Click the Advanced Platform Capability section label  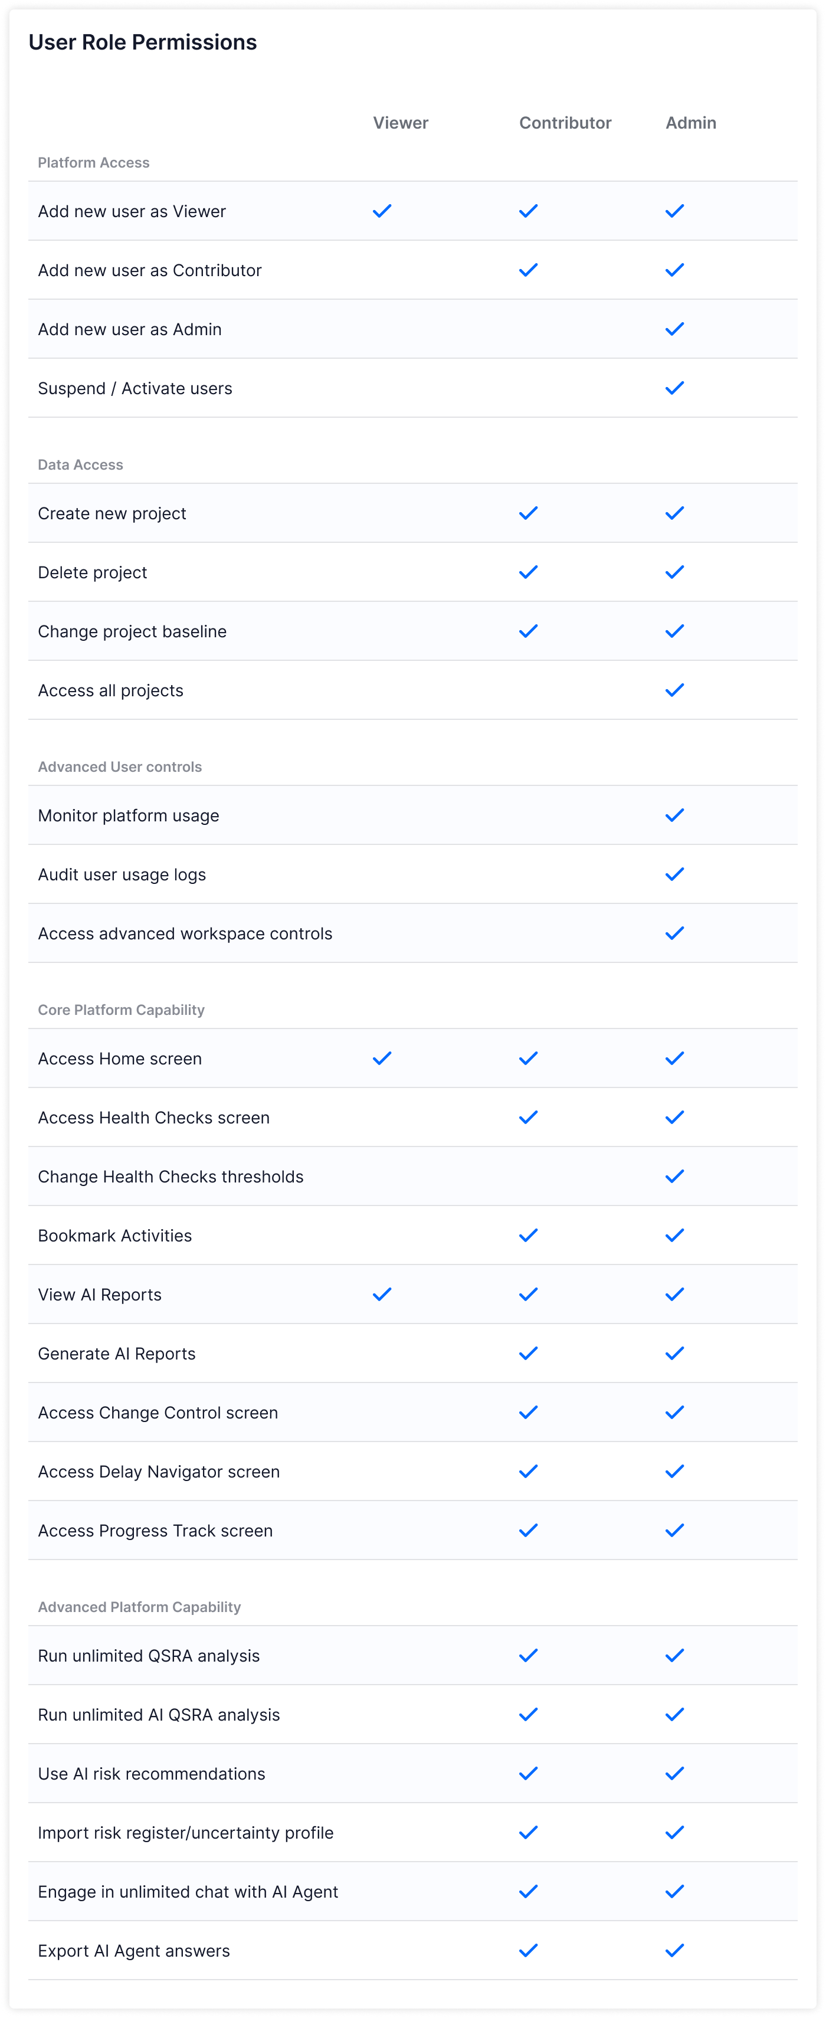coord(139,1607)
